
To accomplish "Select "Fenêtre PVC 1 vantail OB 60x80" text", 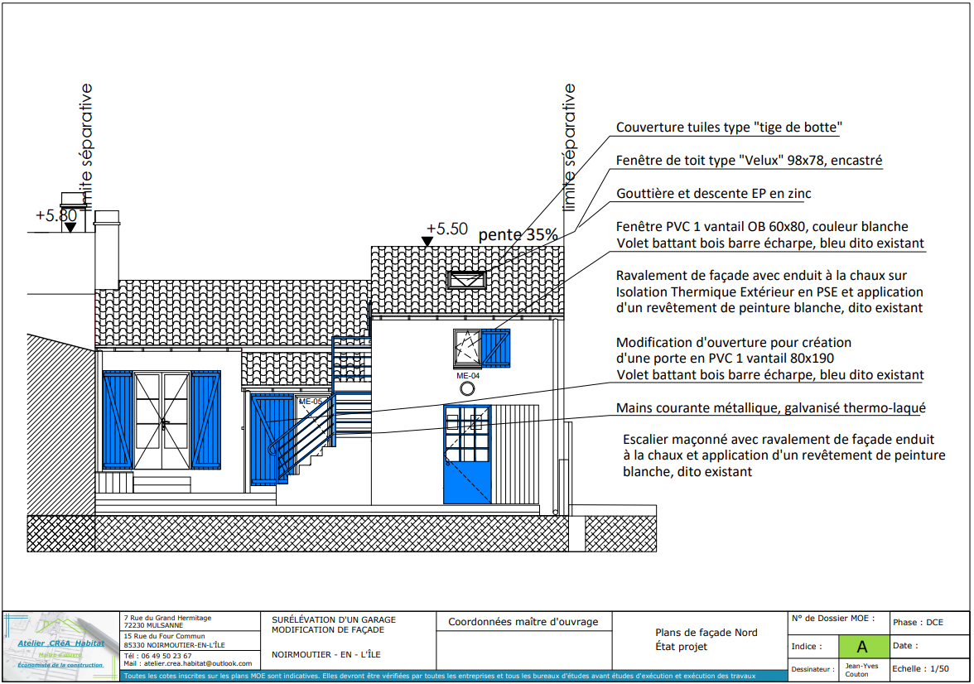I will point(762,226).
